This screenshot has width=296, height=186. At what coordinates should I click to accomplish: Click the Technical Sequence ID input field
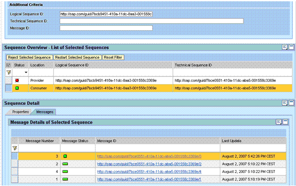point(152,21)
